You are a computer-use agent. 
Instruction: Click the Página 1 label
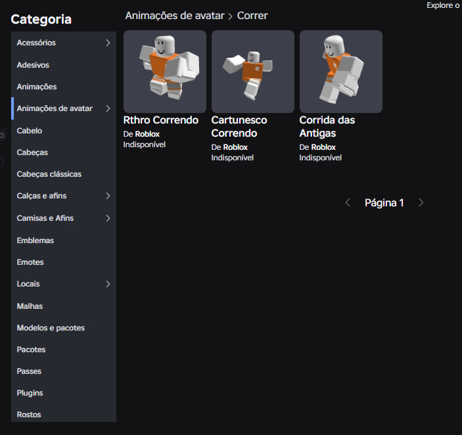tap(384, 203)
